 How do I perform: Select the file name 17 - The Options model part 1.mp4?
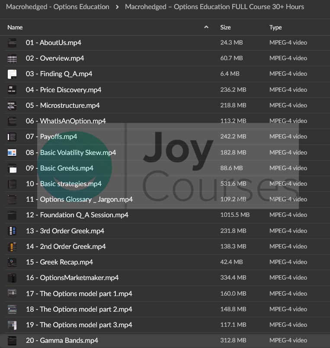pos(79,293)
